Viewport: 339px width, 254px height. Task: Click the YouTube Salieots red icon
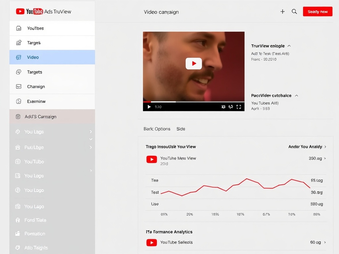[x=152, y=242]
